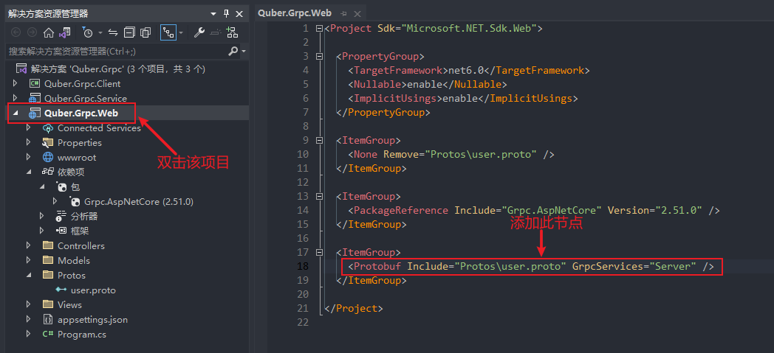Collapse the PropertyGroup code fold on line 3
The height and width of the screenshot is (353, 774).
coord(319,56)
